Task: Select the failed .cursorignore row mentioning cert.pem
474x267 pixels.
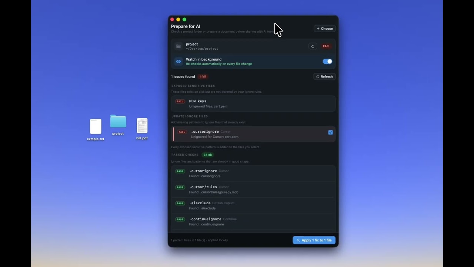Action: (253, 134)
